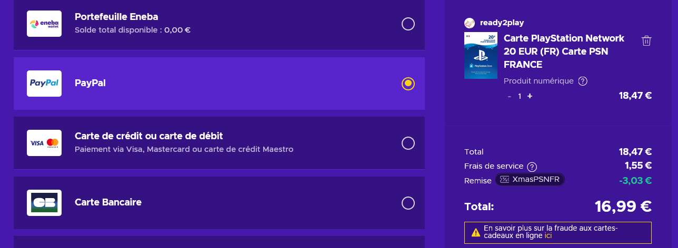Open help icon beside Frais de service

pyautogui.click(x=532, y=167)
